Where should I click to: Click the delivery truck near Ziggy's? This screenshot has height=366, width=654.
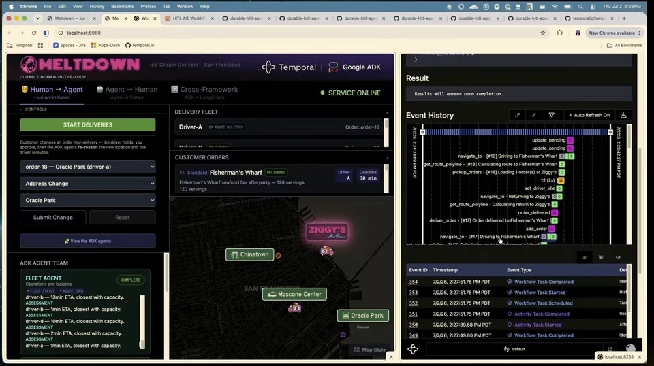(x=326, y=250)
